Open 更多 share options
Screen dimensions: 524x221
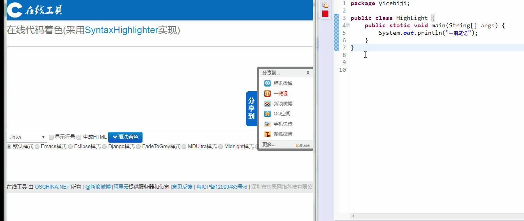(269, 145)
